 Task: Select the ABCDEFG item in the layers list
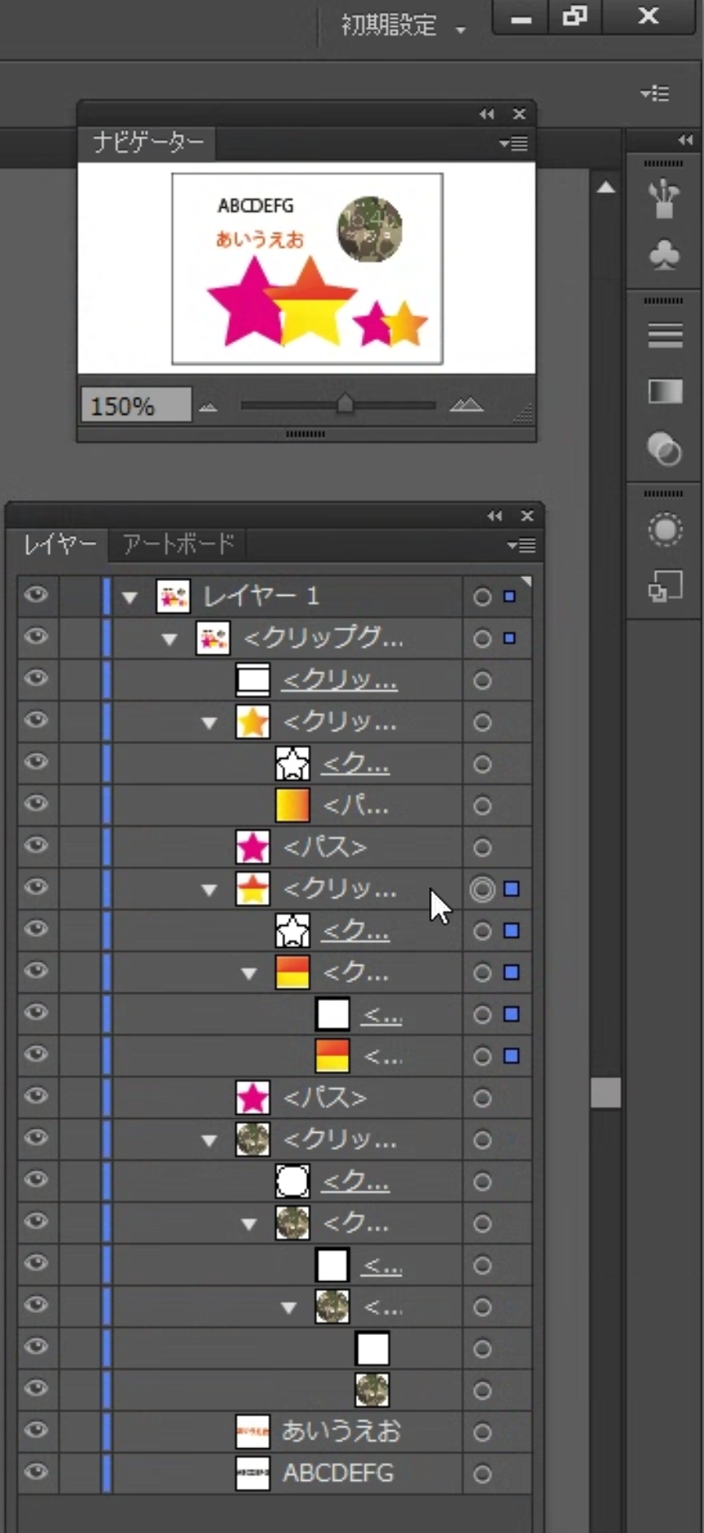point(337,1473)
